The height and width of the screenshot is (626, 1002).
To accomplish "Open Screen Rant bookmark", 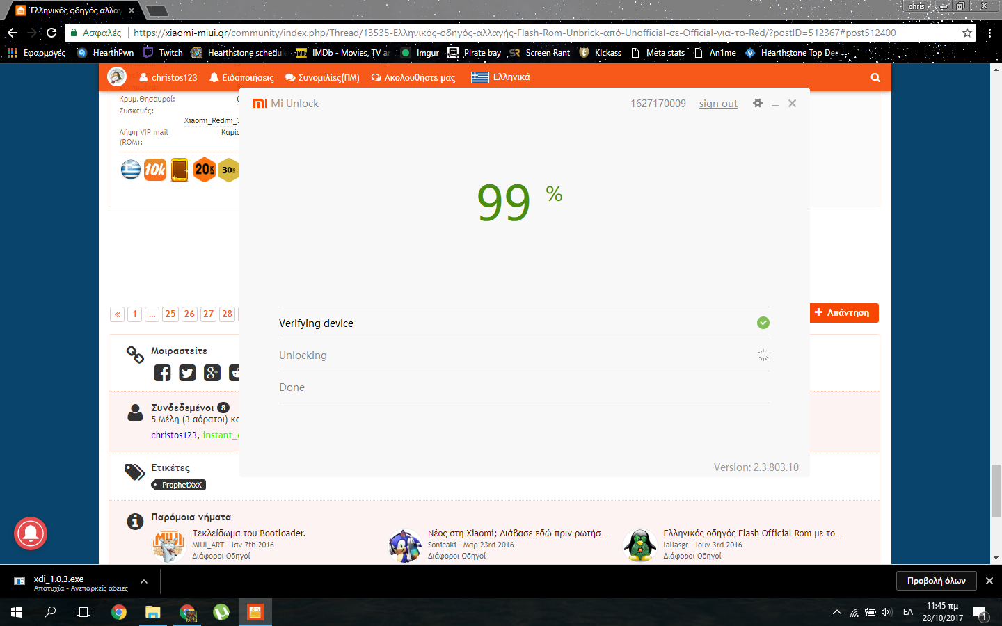I will (539, 53).
